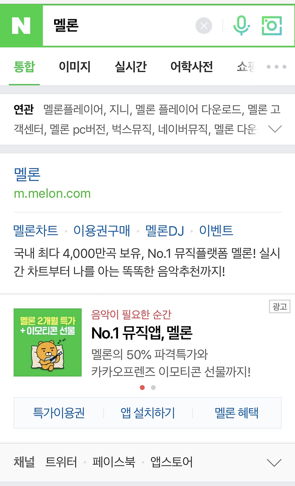Screen dimensions: 295x486
Task: Show more tabs via three-dots icon
Action: (277, 66)
